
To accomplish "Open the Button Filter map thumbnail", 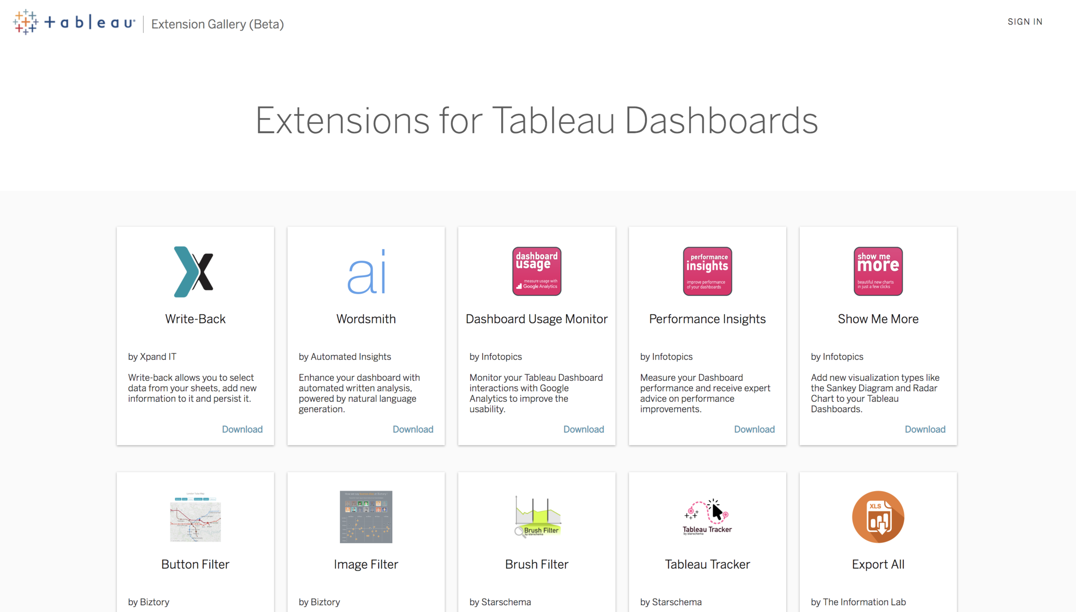I will [x=195, y=517].
